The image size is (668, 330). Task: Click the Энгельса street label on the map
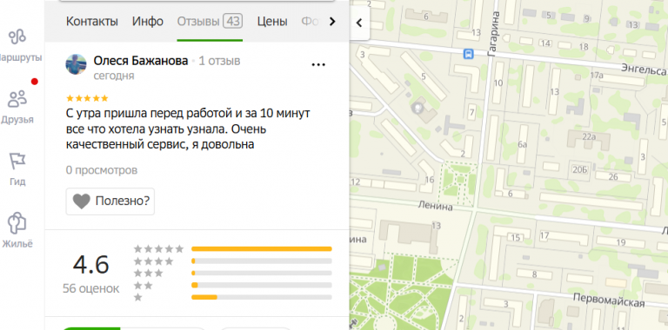[x=644, y=69]
